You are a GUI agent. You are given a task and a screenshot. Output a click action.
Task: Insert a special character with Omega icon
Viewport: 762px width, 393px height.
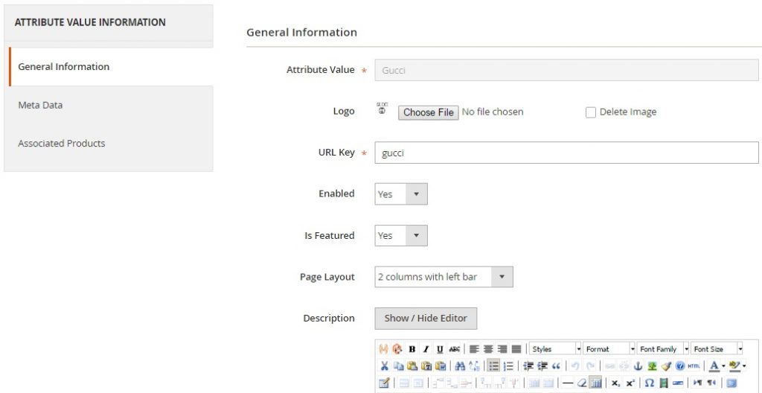pos(649,383)
